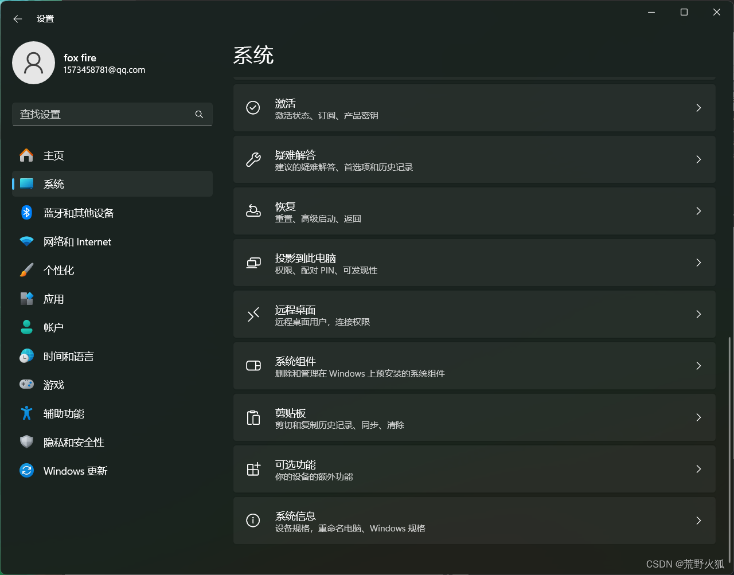
Task: Click the 系统 monitor icon in the sidebar
Action: [x=26, y=184]
